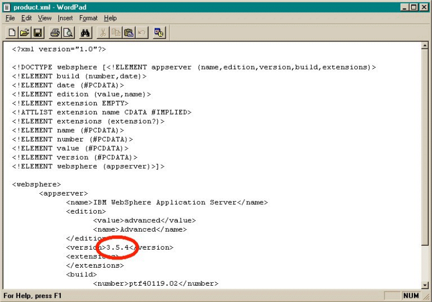Click the Print toolbar icon

point(55,33)
